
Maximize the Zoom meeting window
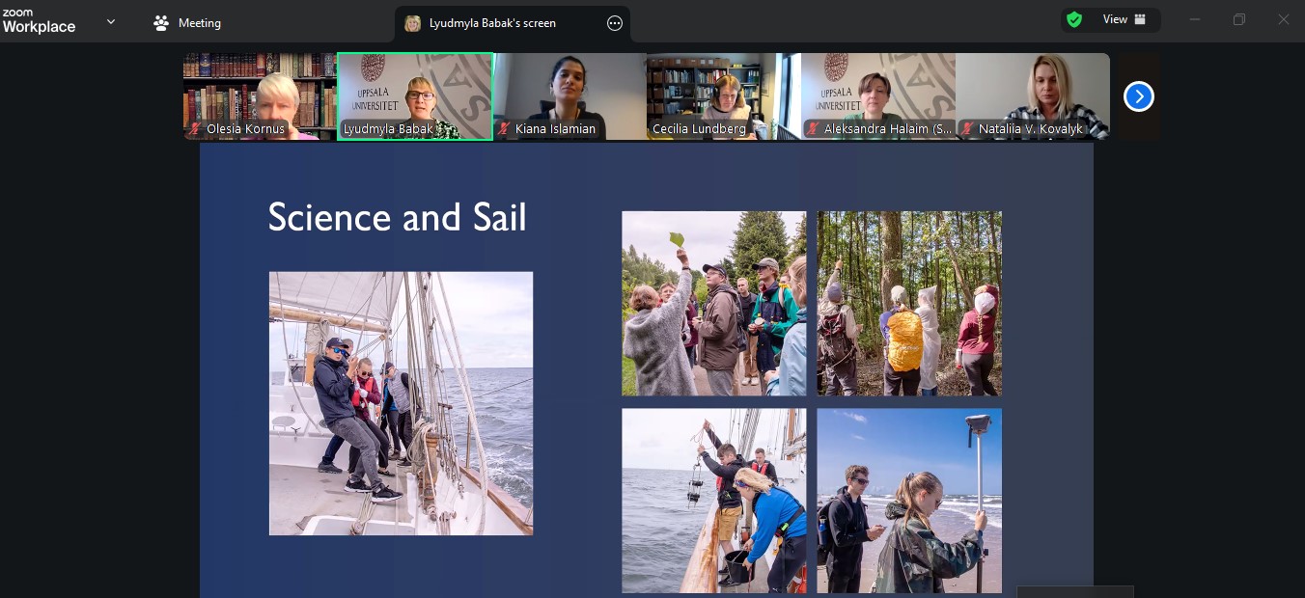(1239, 19)
